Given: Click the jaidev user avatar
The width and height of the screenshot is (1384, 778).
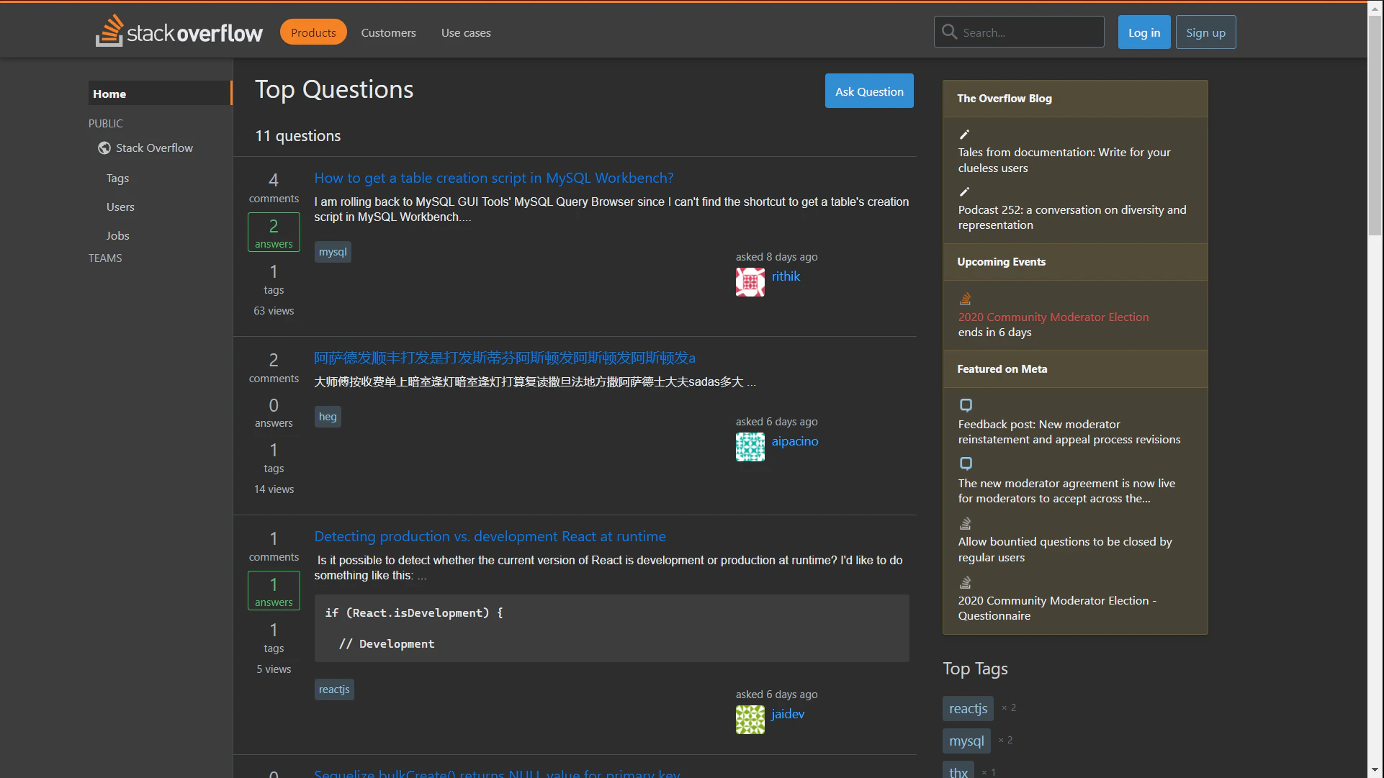Looking at the screenshot, I should [x=750, y=720].
